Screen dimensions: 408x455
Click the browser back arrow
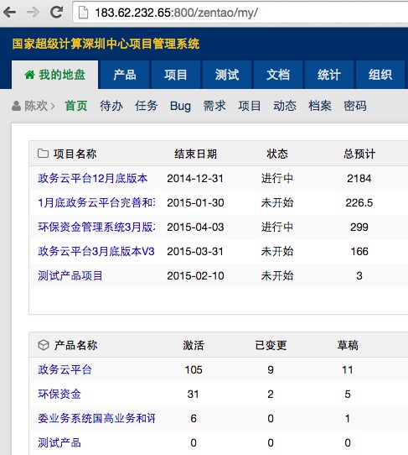coord(9,13)
